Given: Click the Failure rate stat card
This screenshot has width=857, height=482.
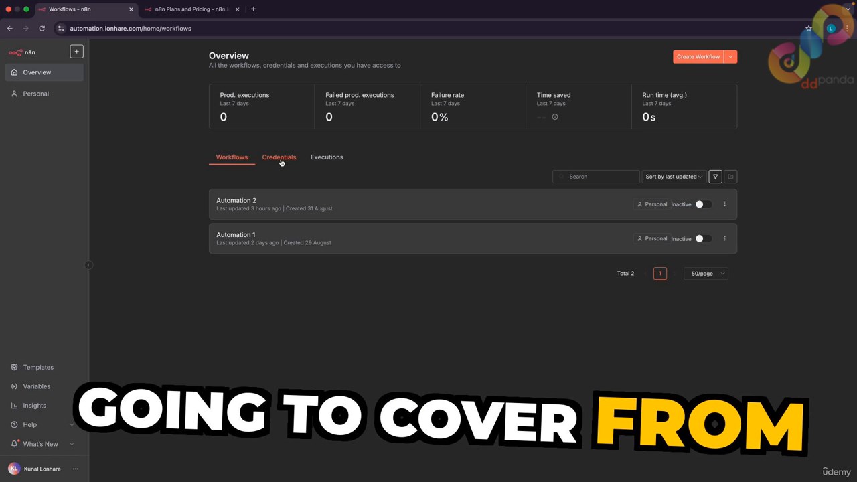Looking at the screenshot, I should [x=473, y=106].
